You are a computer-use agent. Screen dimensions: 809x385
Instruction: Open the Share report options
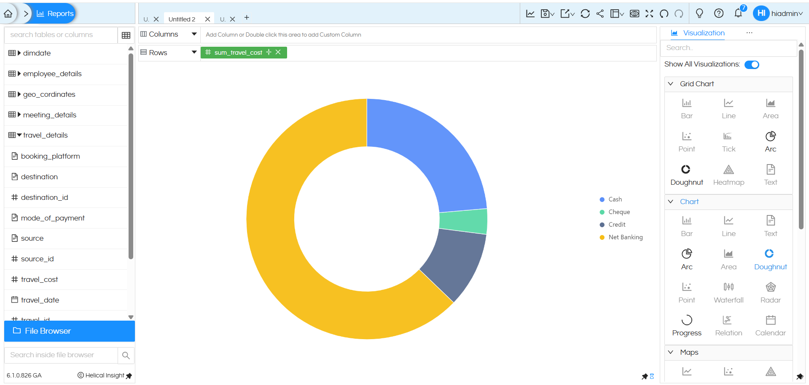click(x=600, y=13)
